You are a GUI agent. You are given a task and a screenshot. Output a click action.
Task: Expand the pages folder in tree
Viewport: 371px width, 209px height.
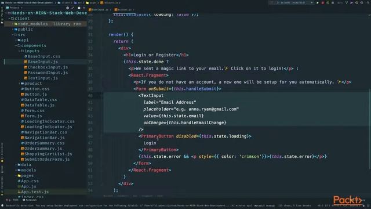tap(16, 175)
